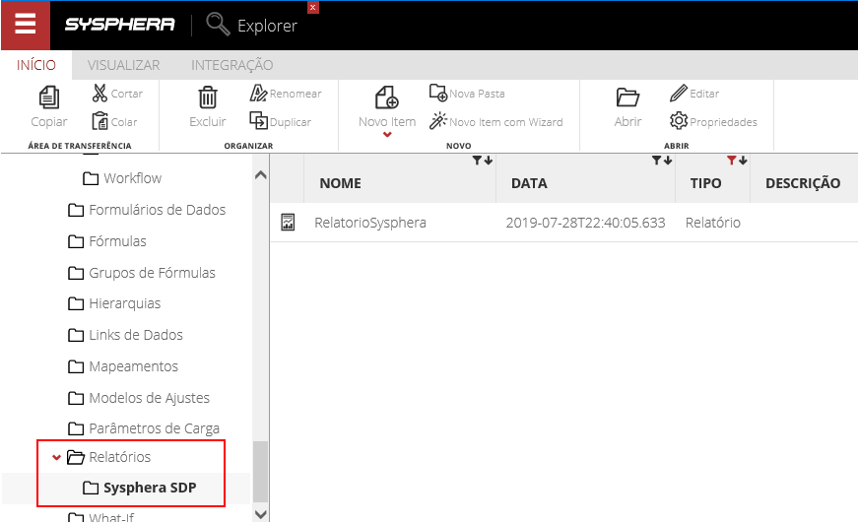
Task: Click the Novo Item com Wizard wand icon
Action: coord(438,120)
